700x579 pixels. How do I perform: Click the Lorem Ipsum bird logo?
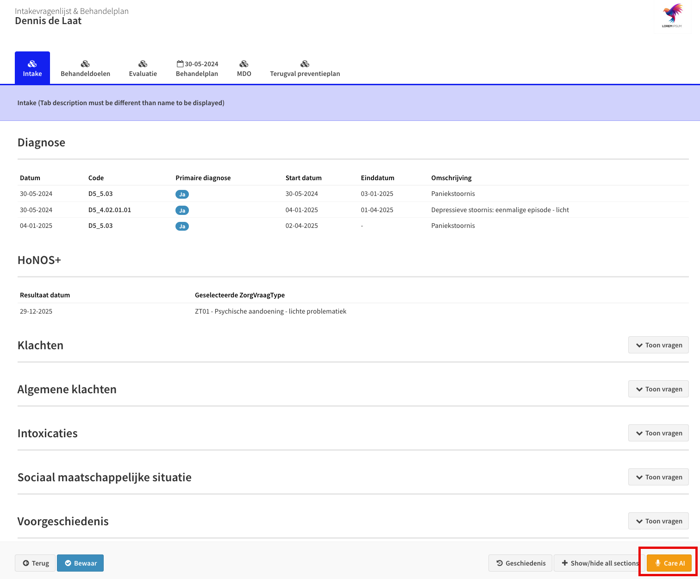(672, 16)
